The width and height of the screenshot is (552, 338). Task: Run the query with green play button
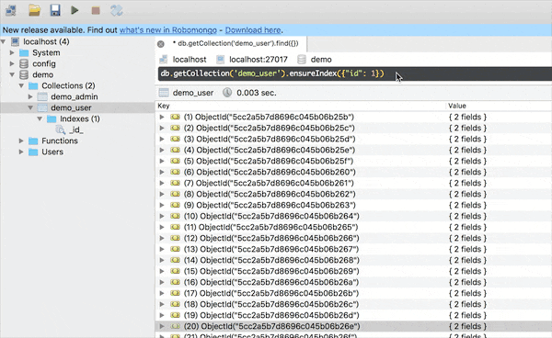(75, 10)
